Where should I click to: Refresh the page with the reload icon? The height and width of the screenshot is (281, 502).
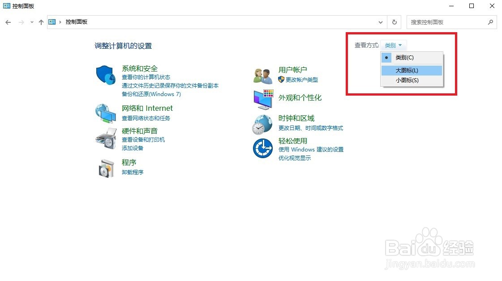[x=394, y=22]
